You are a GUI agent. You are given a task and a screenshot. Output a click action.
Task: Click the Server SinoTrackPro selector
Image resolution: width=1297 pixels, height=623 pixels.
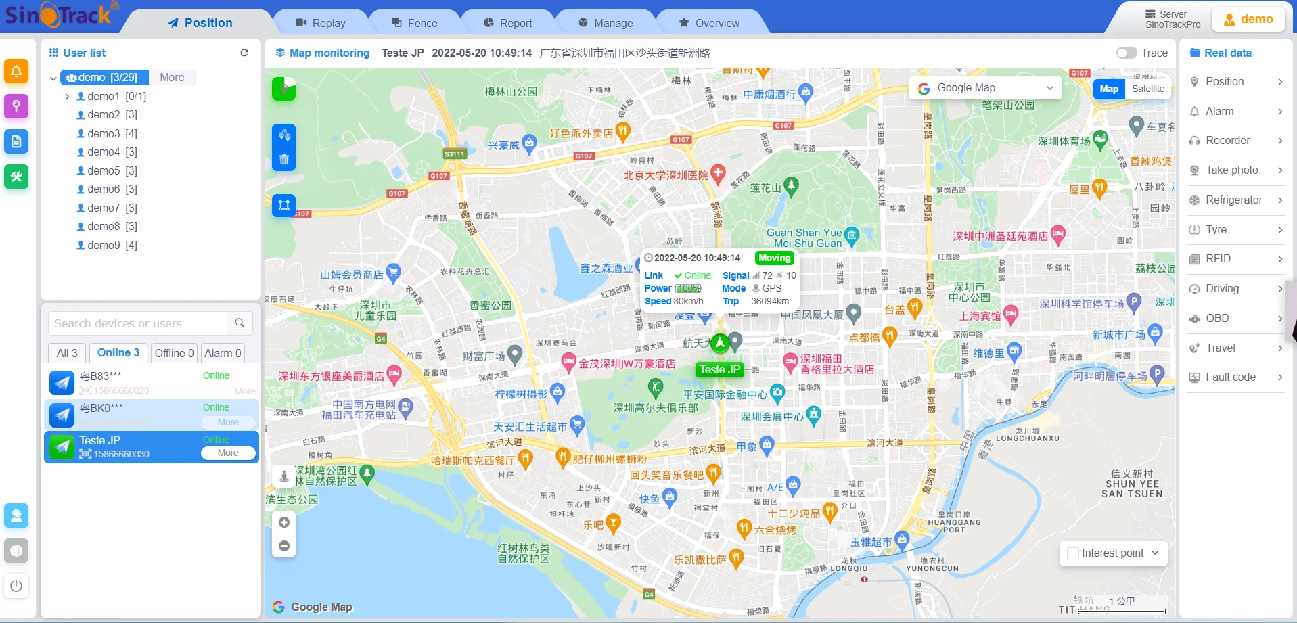(1173, 19)
